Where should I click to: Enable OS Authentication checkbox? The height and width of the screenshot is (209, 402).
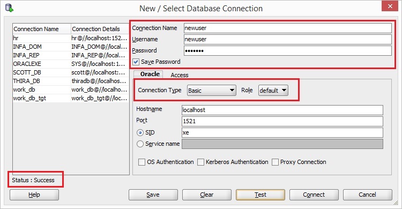pos(142,162)
